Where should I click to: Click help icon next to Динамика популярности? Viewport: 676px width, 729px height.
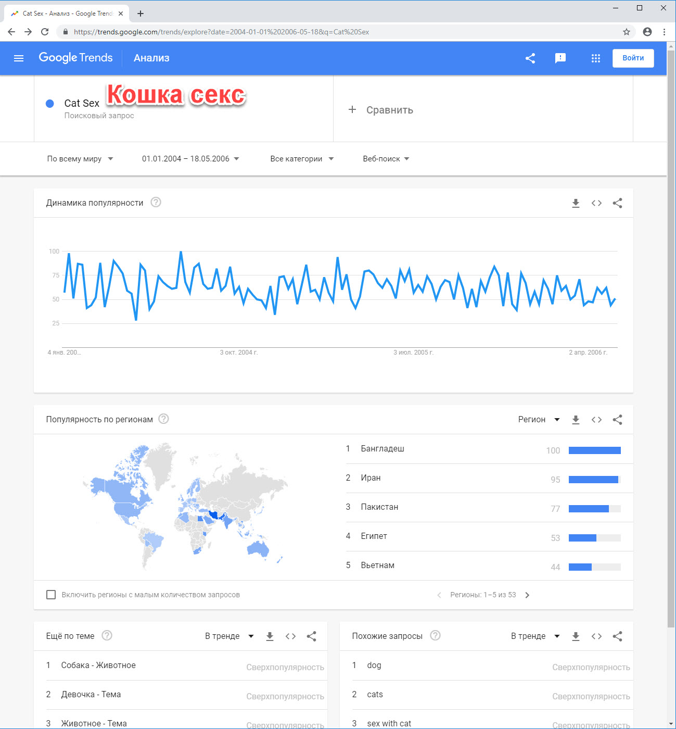pyautogui.click(x=156, y=202)
